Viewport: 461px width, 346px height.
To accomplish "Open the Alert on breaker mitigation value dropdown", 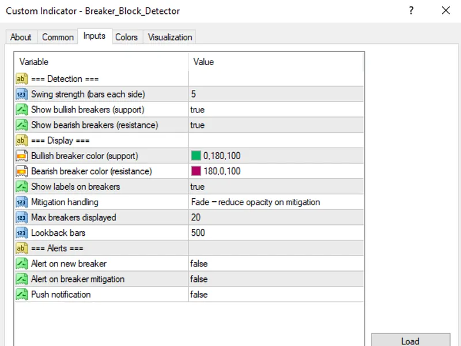I will pyautogui.click(x=276, y=279).
